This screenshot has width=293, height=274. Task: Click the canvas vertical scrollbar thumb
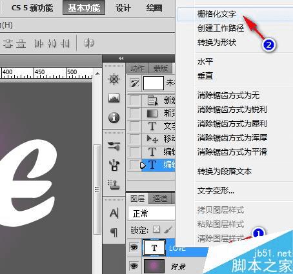click(x=97, y=190)
